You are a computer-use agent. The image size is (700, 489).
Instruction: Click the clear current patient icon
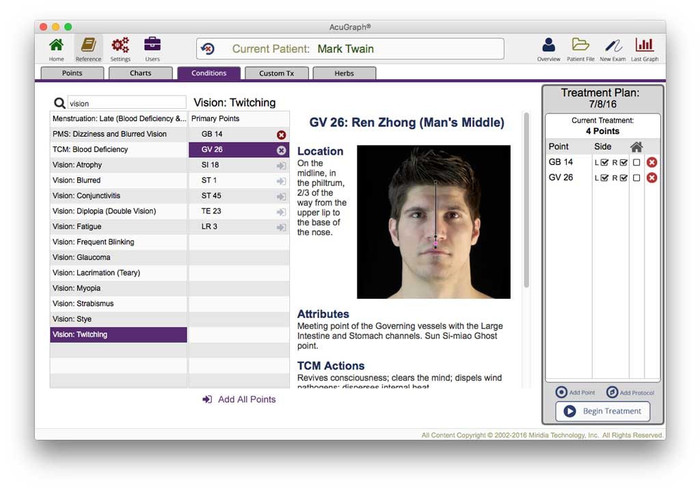208,49
